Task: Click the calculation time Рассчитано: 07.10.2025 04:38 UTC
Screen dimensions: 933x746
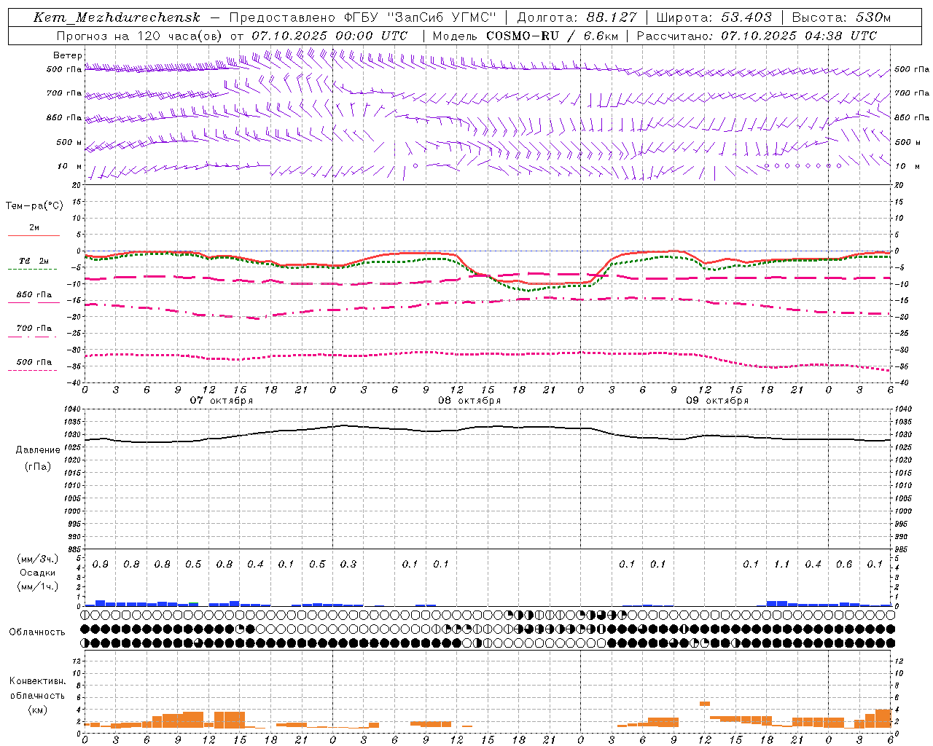Action: coord(757,36)
